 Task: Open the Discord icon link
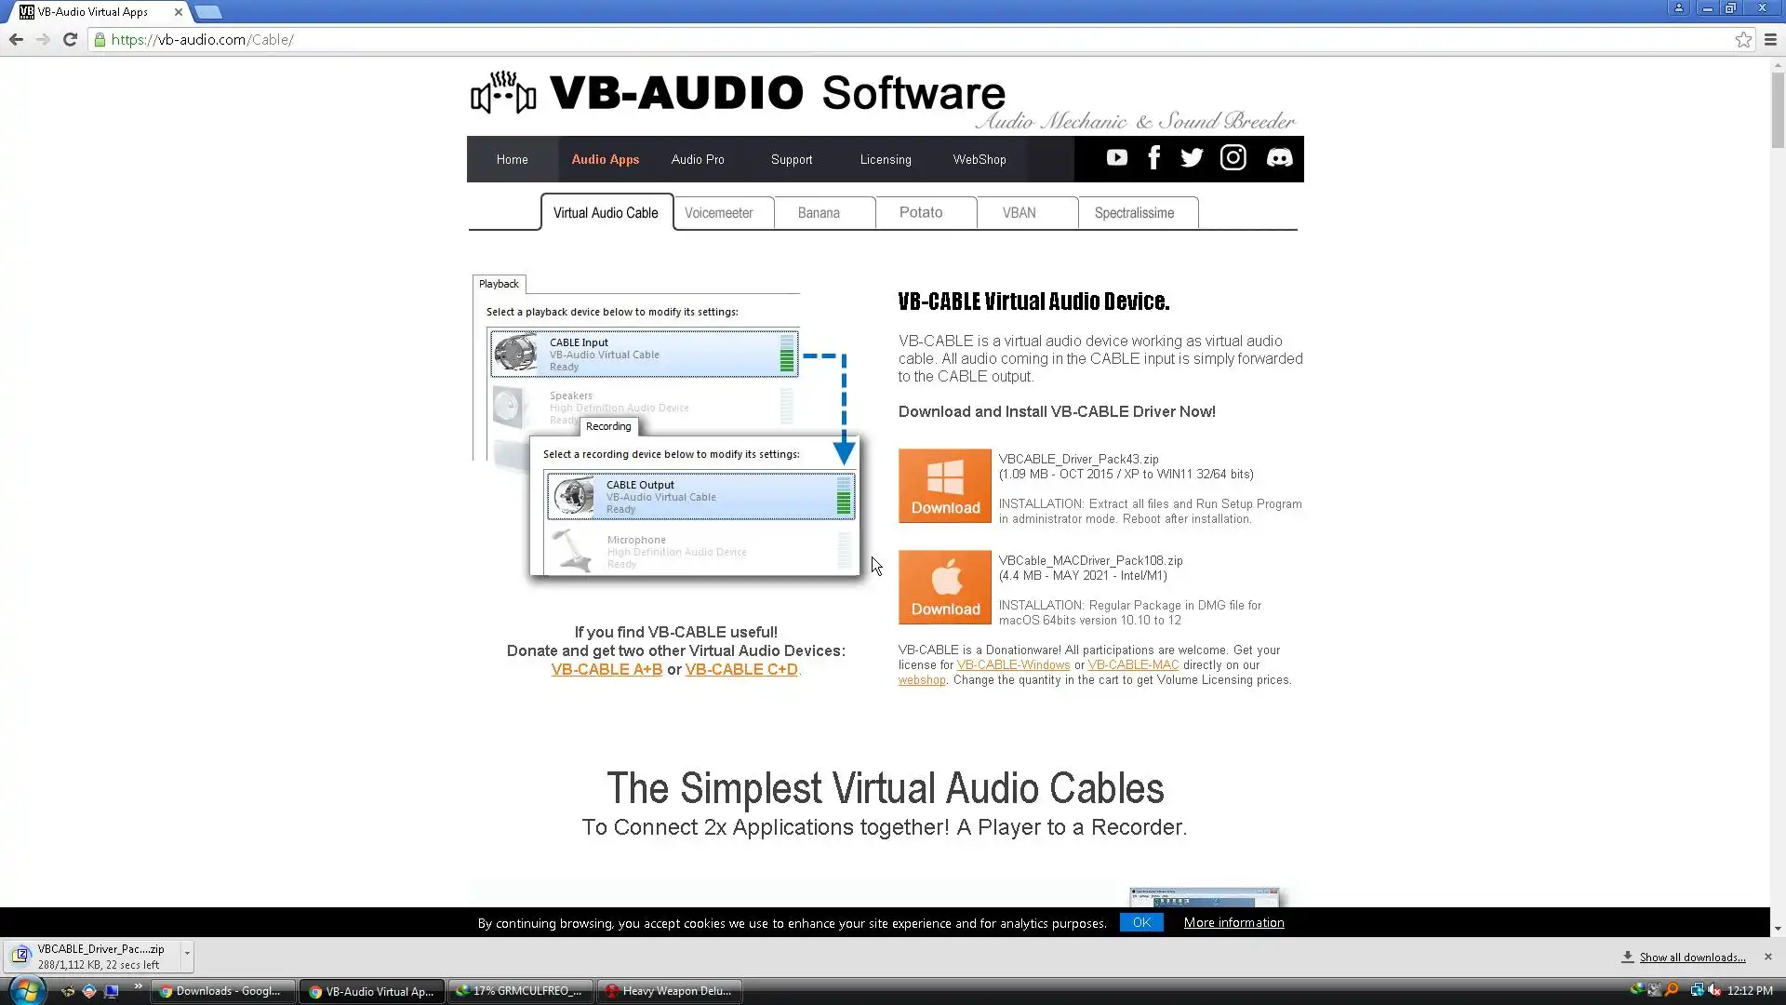[1279, 158]
